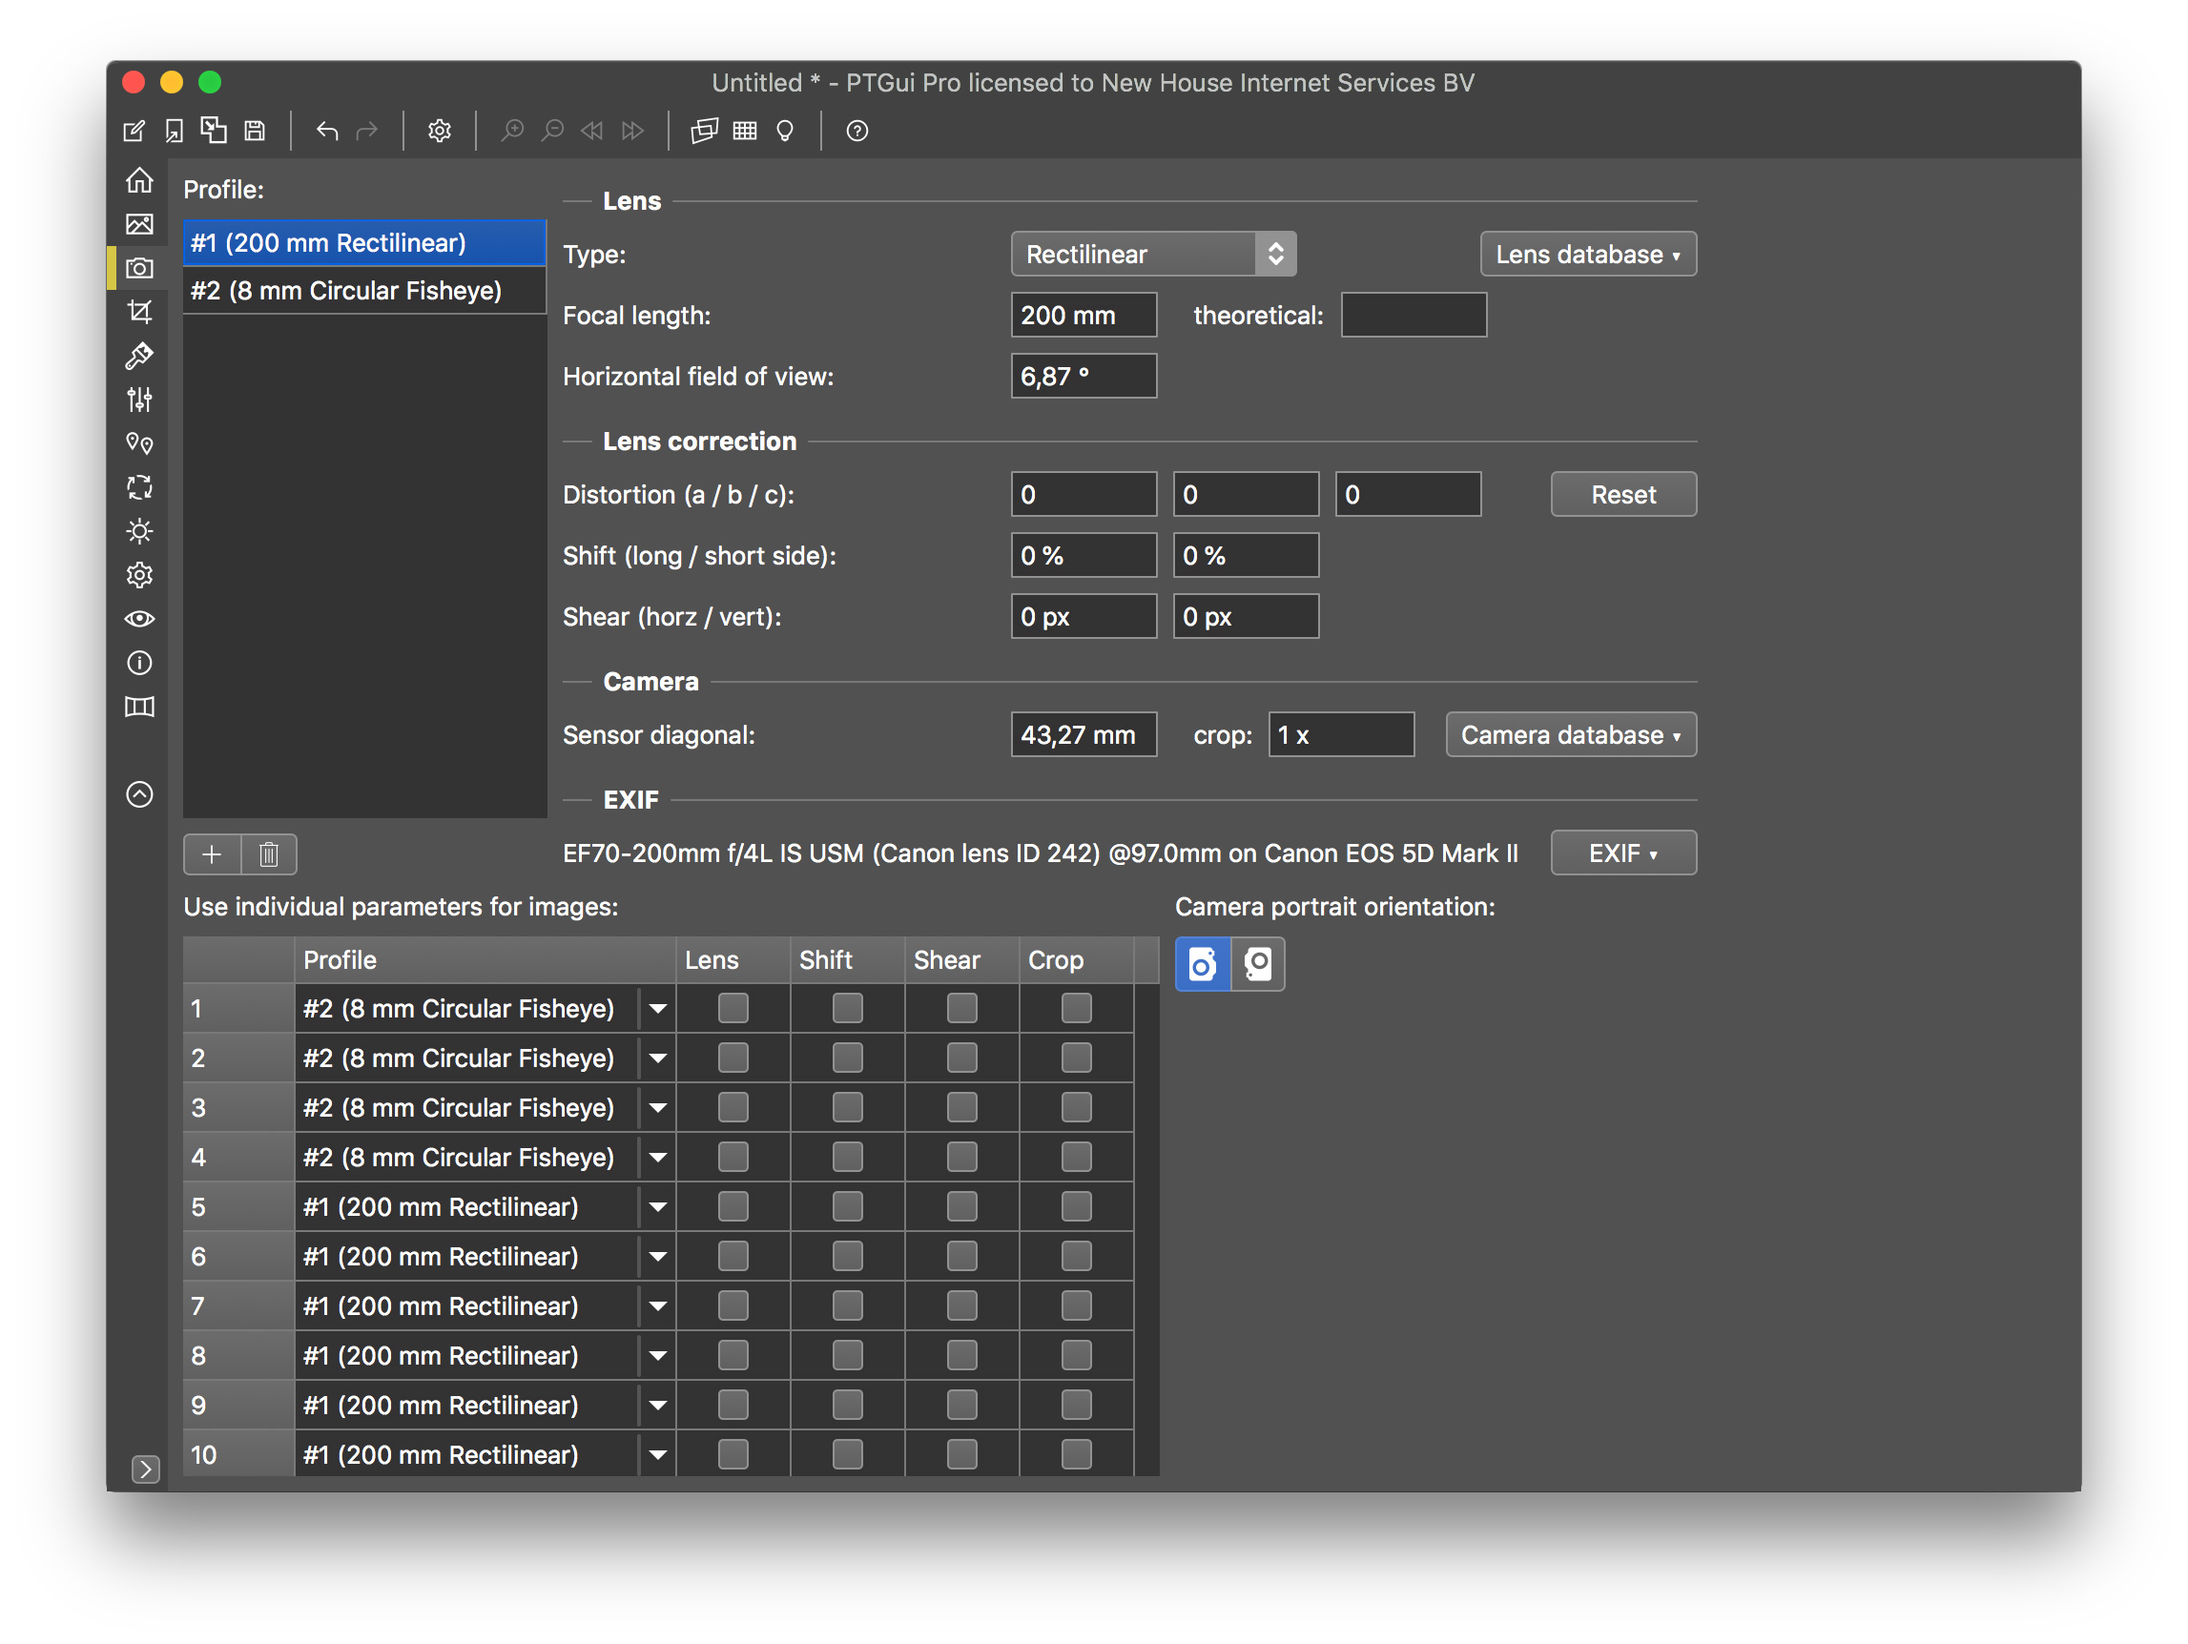The width and height of the screenshot is (2188, 1644).
Task: Show the panorama Preview
Action: [139, 618]
